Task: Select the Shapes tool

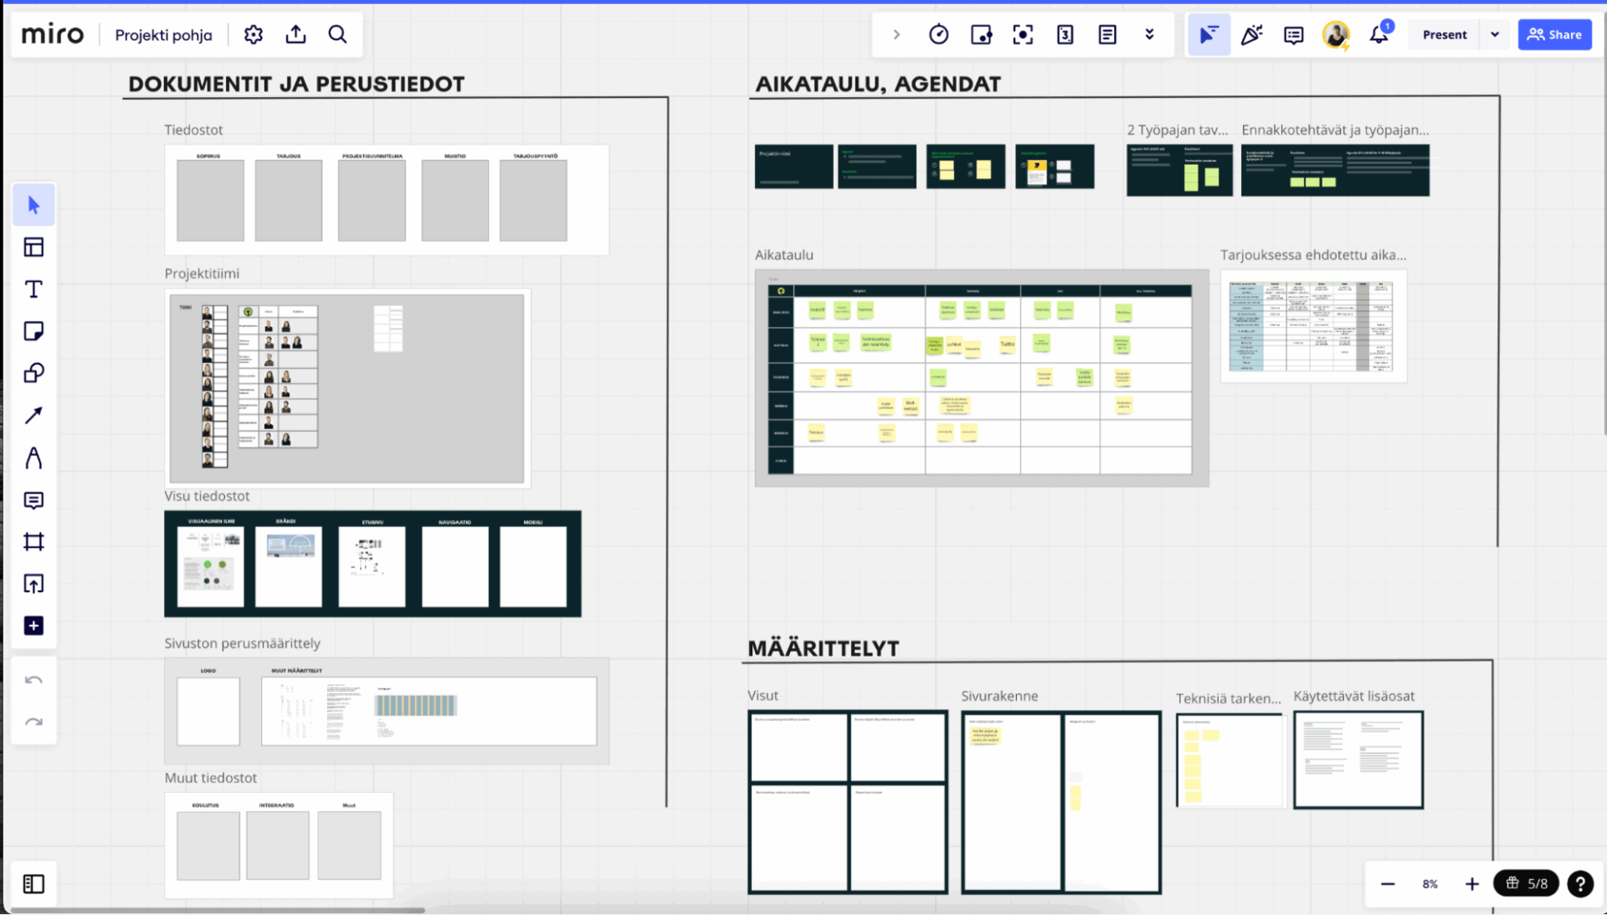Action: pos(33,373)
